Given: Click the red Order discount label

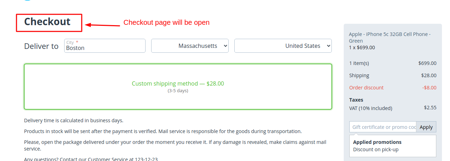Looking at the screenshot, I should pos(366,88).
